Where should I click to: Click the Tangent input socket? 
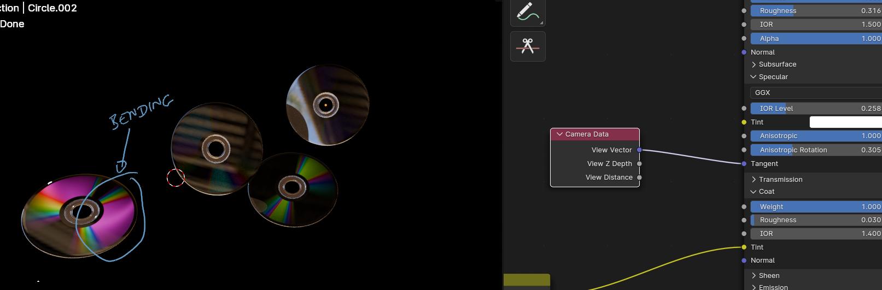tap(744, 164)
